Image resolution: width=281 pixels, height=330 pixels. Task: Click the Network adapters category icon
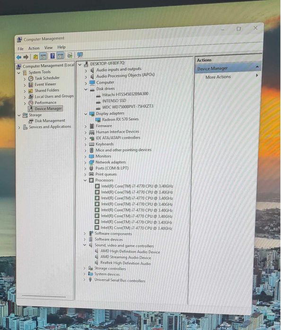pyautogui.click(x=91, y=162)
